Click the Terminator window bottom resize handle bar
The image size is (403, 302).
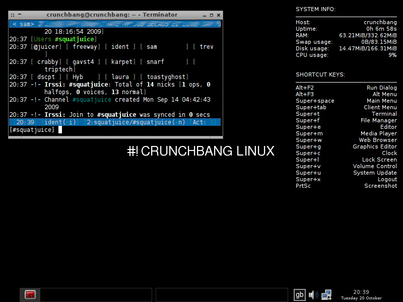[116, 137]
